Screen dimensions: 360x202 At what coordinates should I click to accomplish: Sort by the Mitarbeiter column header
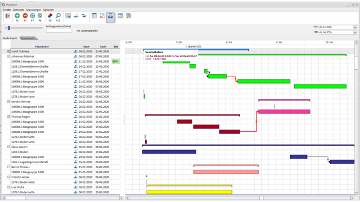coord(42,47)
